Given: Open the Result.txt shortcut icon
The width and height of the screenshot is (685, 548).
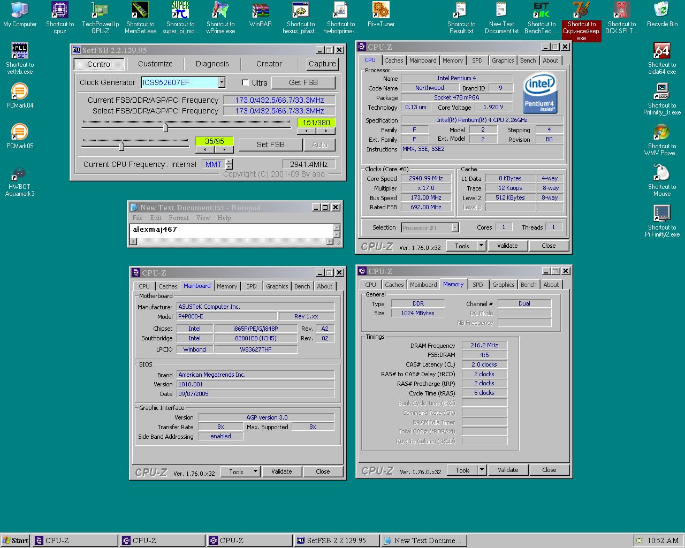Looking at the screenshot, I should pos(461,18).
